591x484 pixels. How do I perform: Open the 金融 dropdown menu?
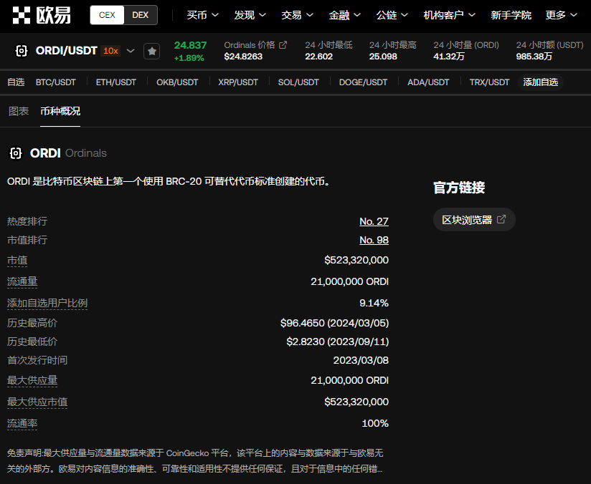click(345, 15)
